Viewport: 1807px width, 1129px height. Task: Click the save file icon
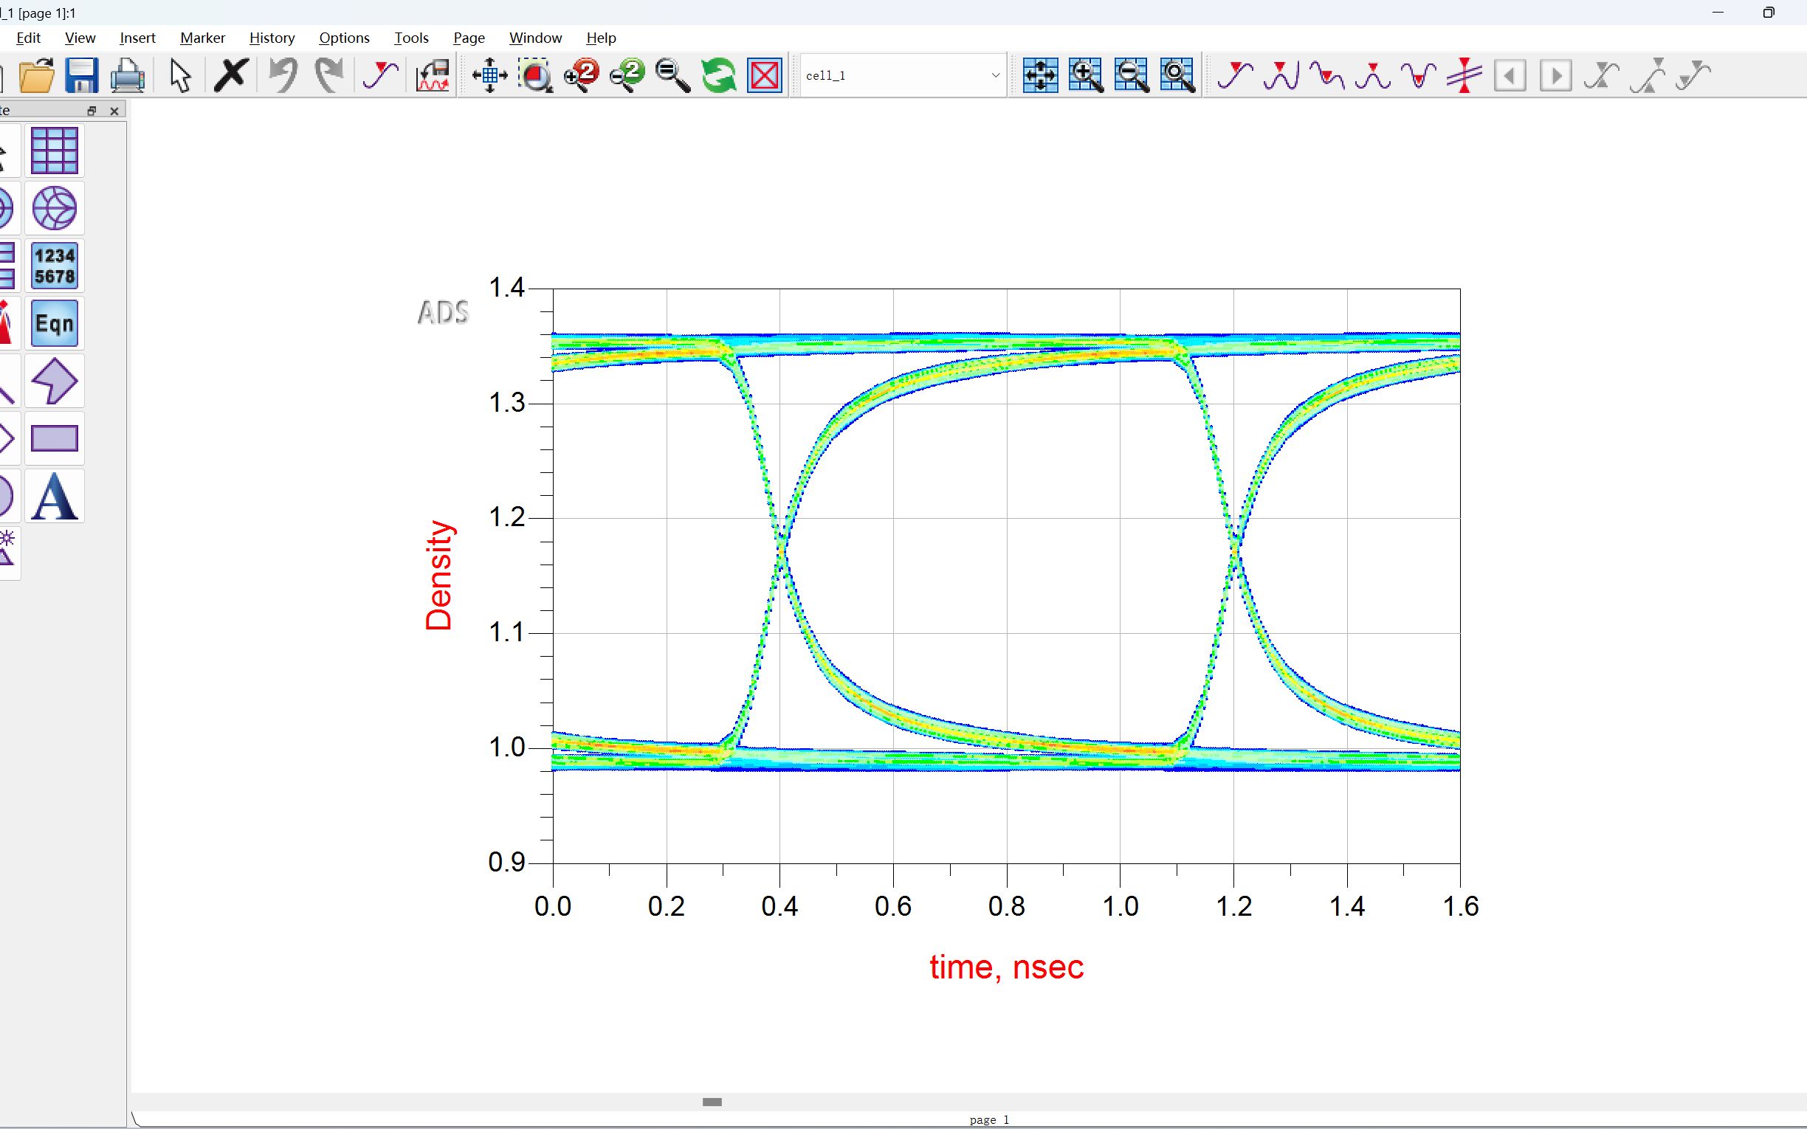click(80, 74)
